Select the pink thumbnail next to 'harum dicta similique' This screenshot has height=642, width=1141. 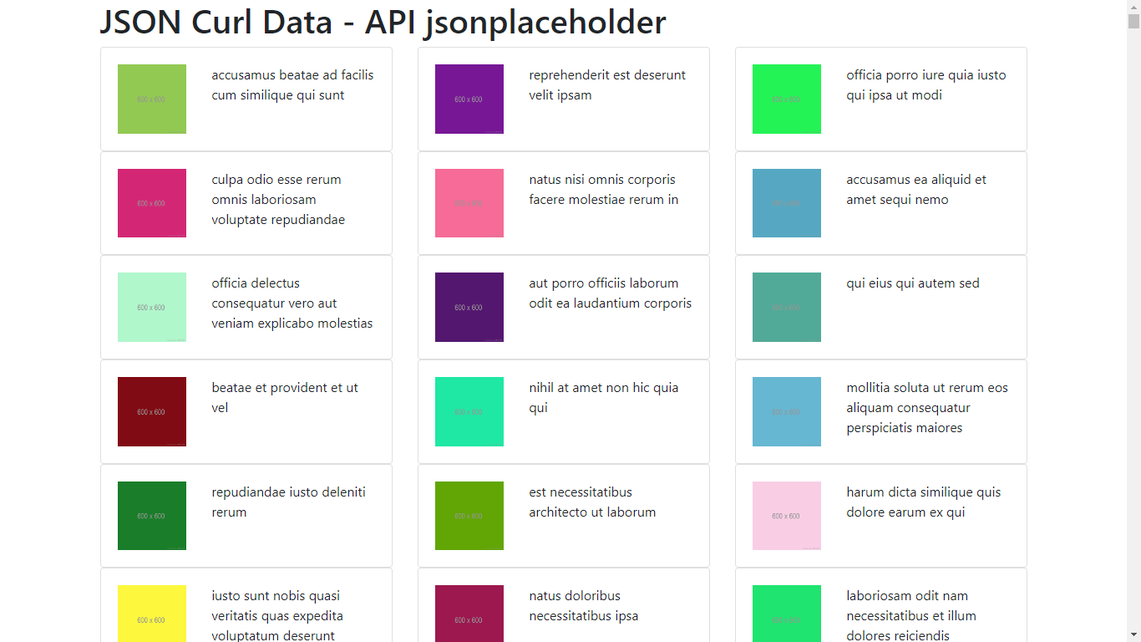[786, 516]
